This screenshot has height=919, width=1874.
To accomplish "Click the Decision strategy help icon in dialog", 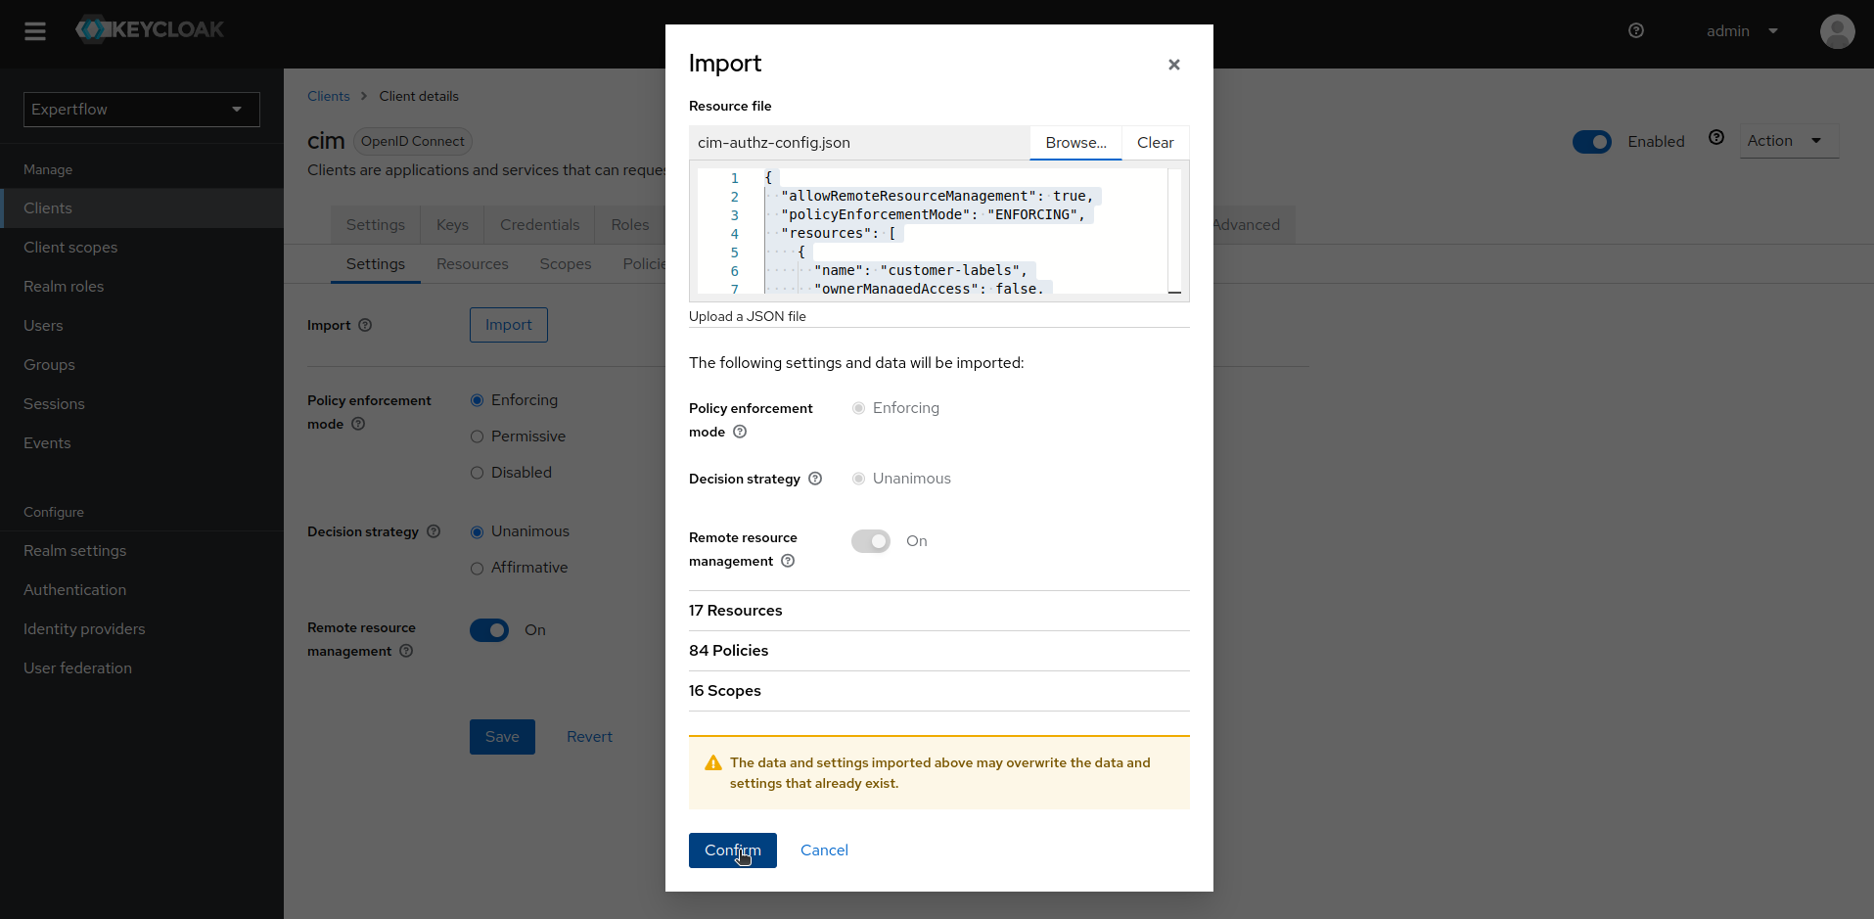I will click(815, 479).
